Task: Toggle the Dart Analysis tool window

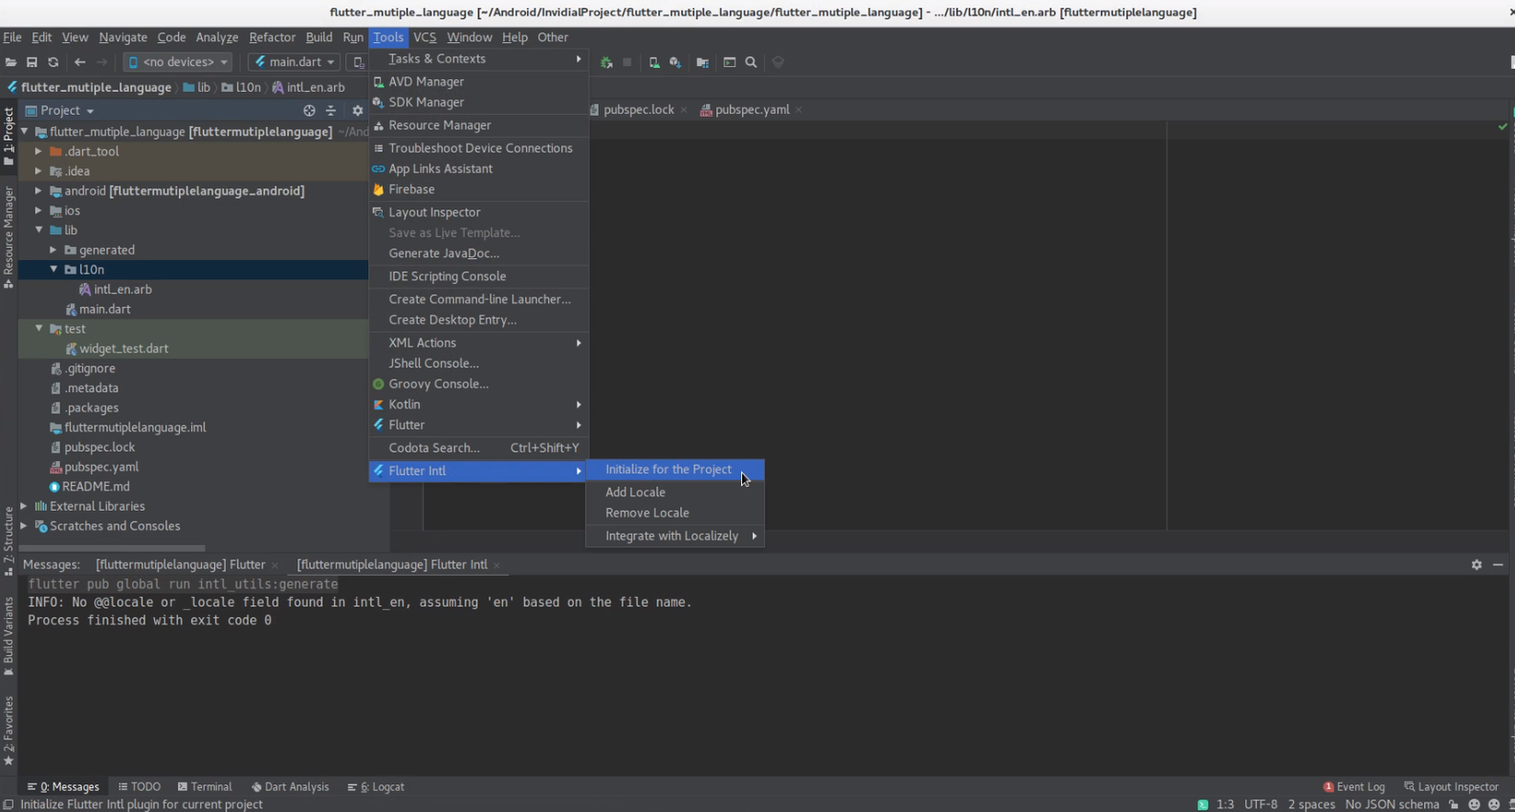Action: point(290,787)
